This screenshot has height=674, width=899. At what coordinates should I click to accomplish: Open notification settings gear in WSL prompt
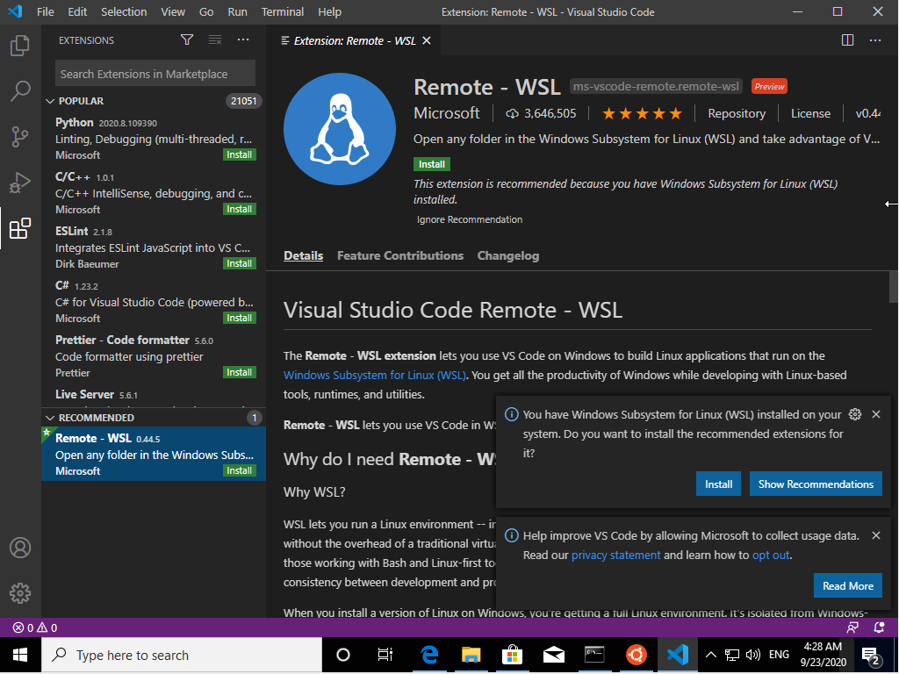coord(856,414)
